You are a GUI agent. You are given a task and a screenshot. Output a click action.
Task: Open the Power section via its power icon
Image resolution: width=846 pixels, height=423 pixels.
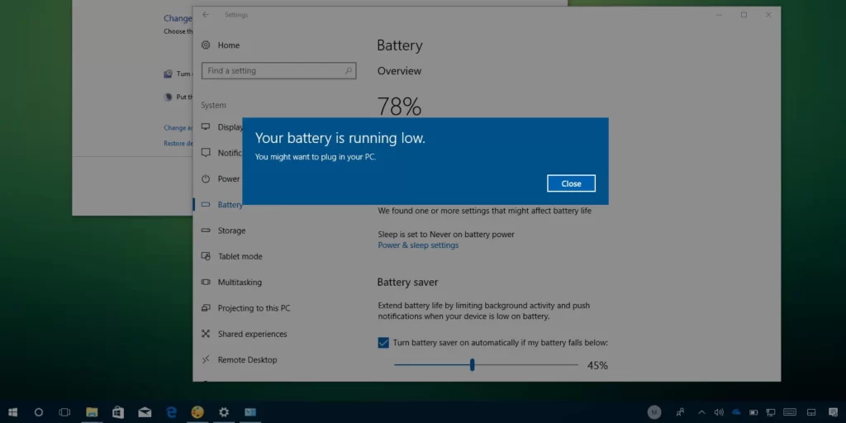pos(206,178)
